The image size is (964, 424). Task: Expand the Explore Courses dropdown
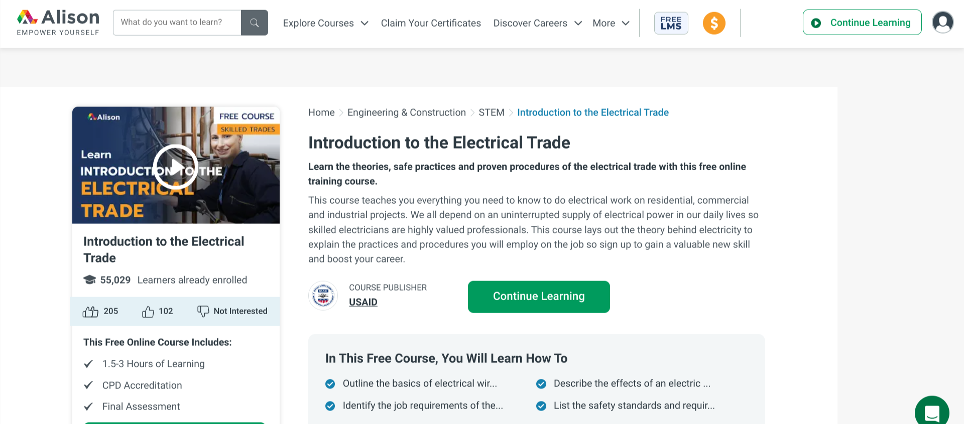(324, 23)
